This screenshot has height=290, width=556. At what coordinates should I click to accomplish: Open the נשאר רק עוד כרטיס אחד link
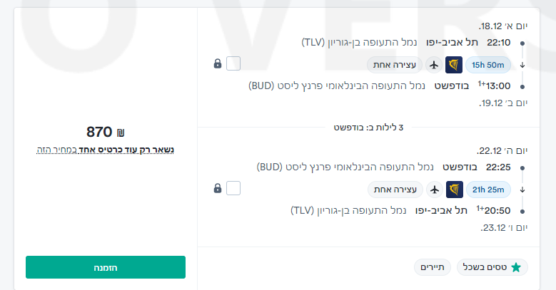(105, 150)
